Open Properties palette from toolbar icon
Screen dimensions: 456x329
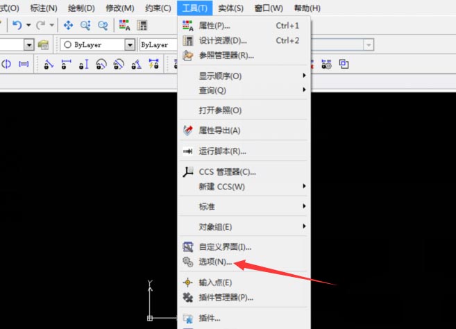(125, 25)
